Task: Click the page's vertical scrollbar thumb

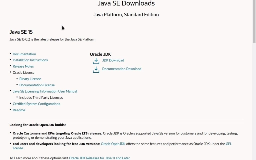Action: click(x=254, y=21)
